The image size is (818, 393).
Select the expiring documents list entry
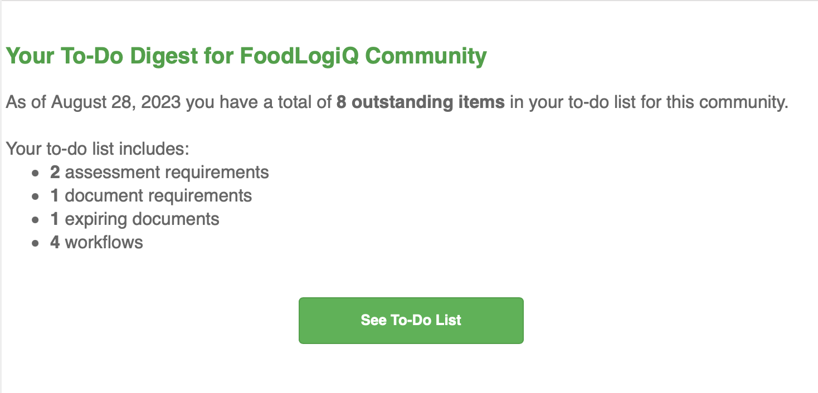tap(135, 219)
